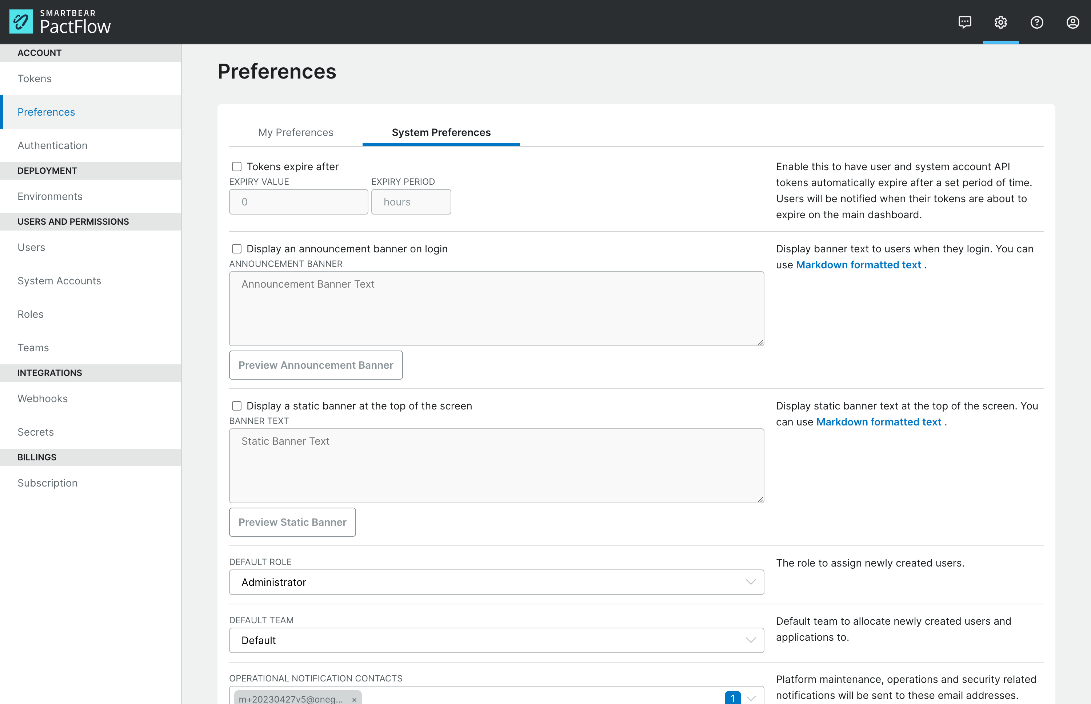Remove the email contact chip with x
1091x704 pixels.
pyautogui.click(x=354, y=699)
